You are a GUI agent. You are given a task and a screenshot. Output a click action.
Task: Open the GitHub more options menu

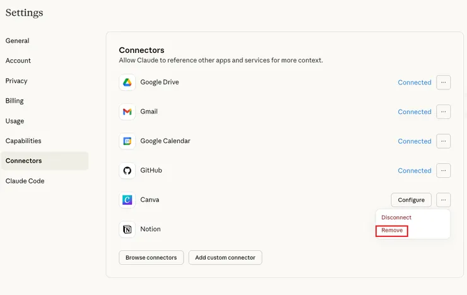tap(443, 170)
